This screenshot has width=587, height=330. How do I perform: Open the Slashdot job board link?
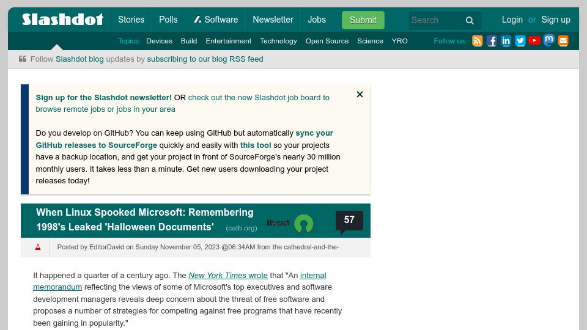pos(182,103)
